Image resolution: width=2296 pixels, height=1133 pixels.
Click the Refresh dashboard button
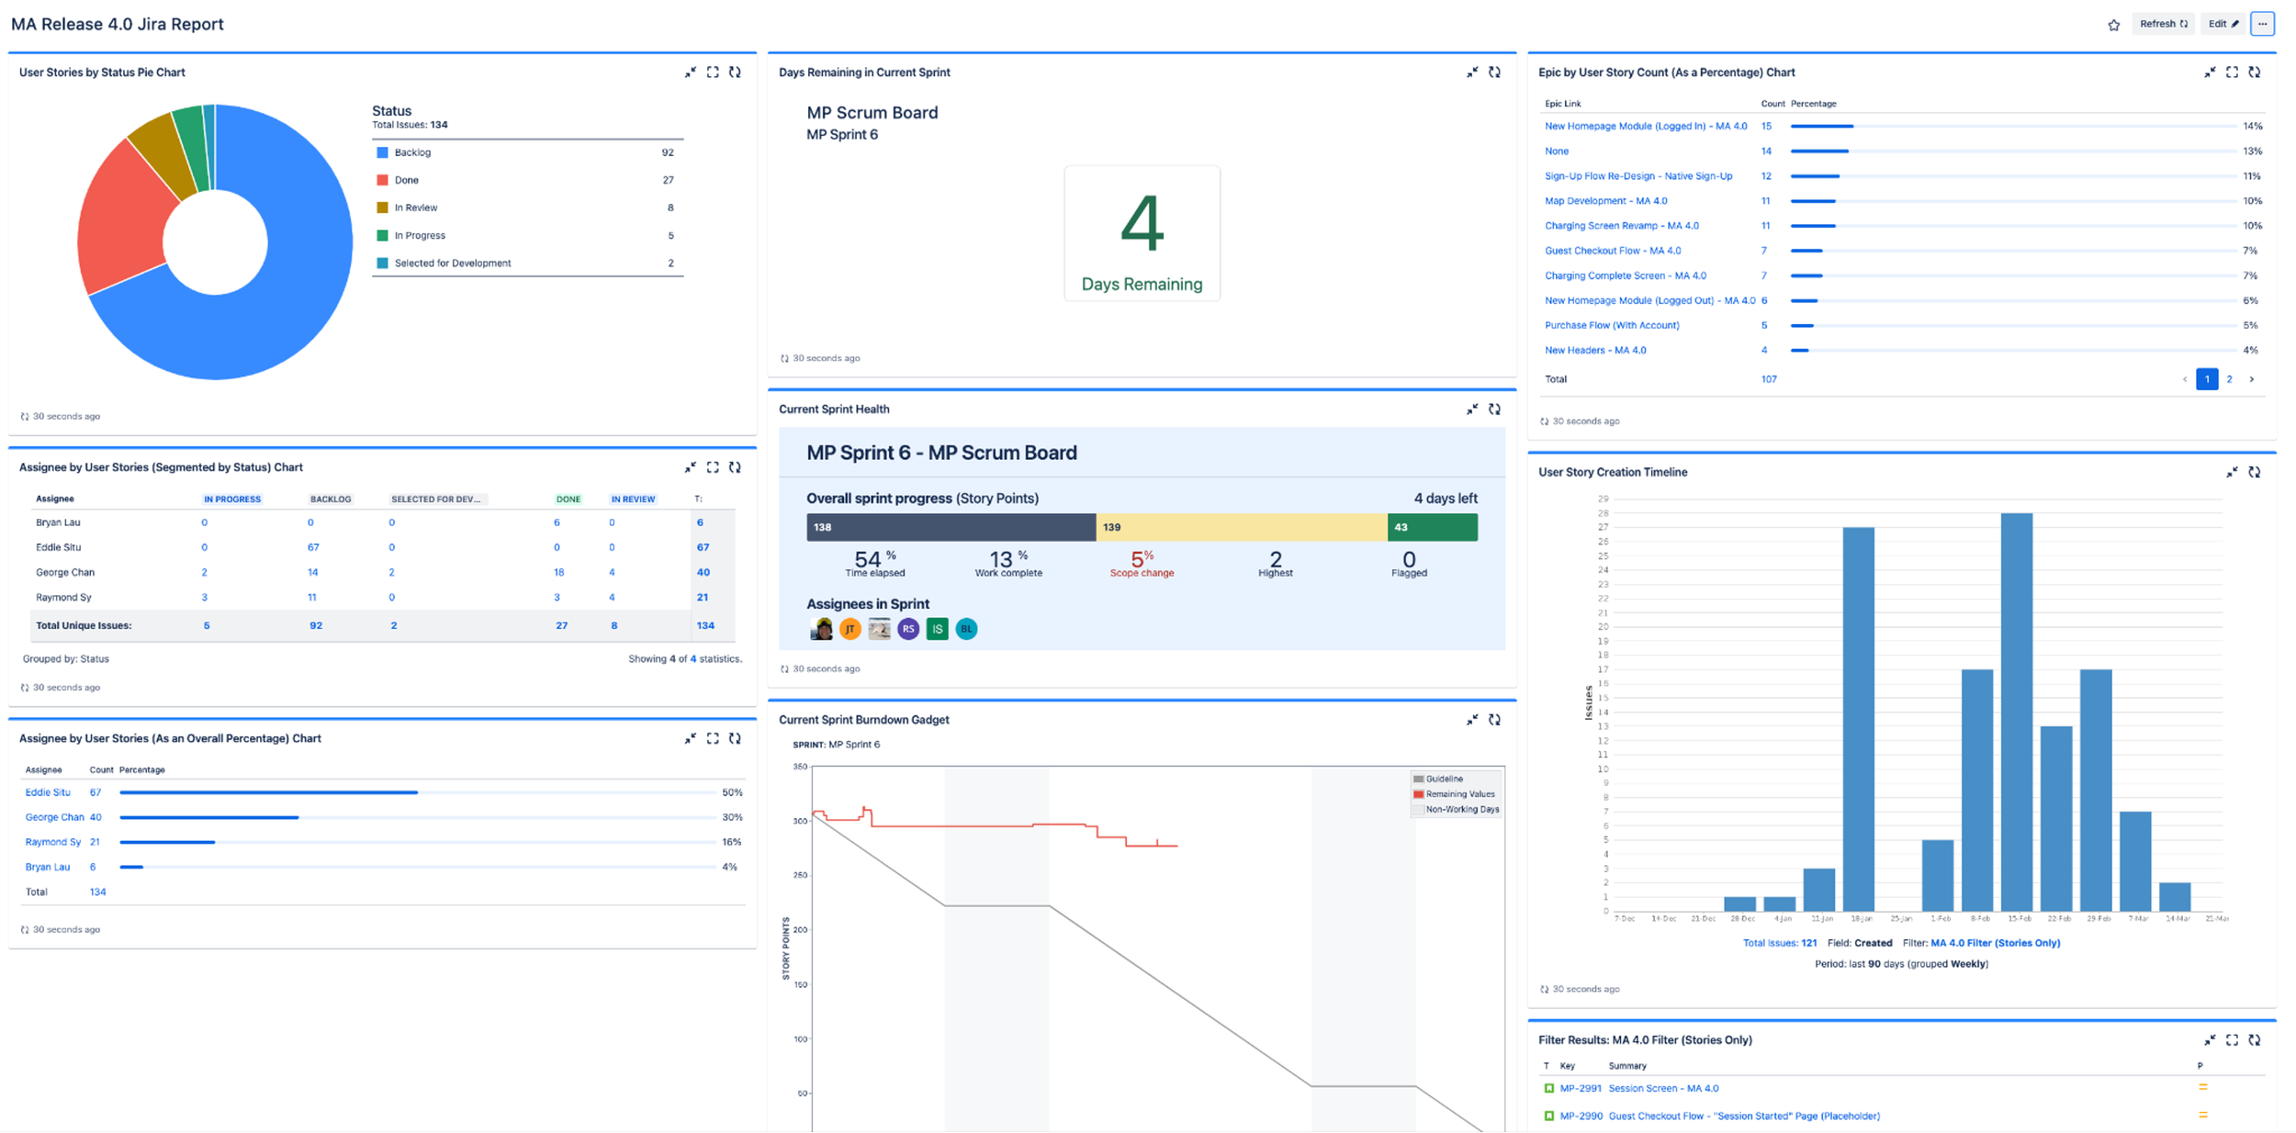point(2163,24)
